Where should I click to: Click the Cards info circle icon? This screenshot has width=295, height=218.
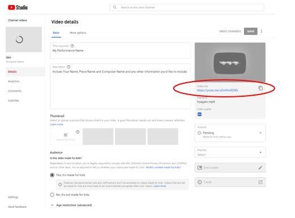pos(200,182)
